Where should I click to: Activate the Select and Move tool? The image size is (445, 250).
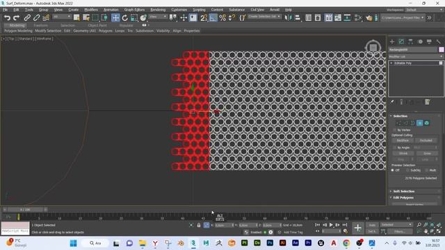[x=115, y=18]
